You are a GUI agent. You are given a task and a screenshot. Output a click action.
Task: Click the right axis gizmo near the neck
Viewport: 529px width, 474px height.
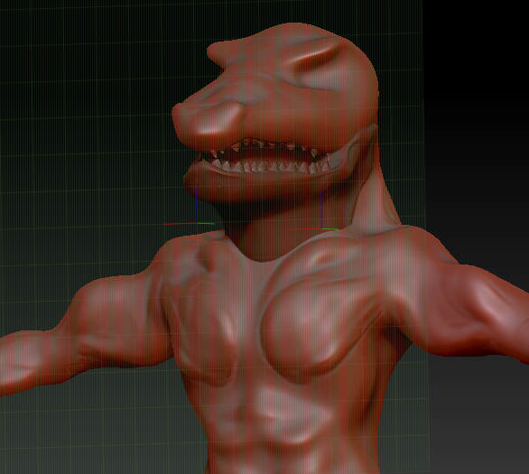coord(321,228)
